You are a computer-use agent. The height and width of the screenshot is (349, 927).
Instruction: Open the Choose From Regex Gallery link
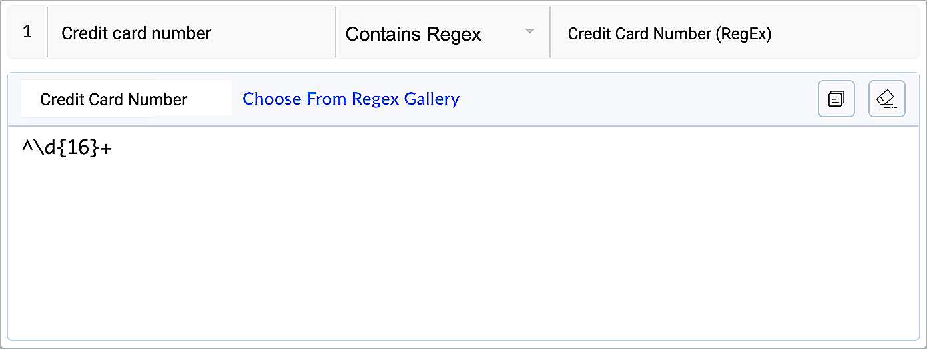click(350, 99)
